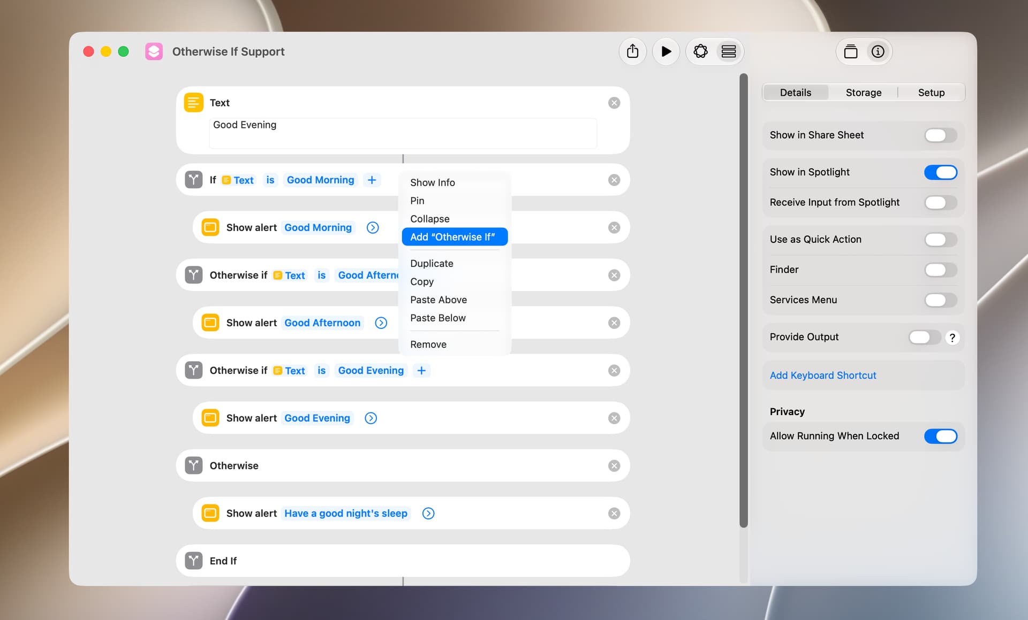Image resolution: width=1028 pixels, height=620 pixels.
Task: Toggle Show in Share Sheet switch
Action: [x=940, y=135]
